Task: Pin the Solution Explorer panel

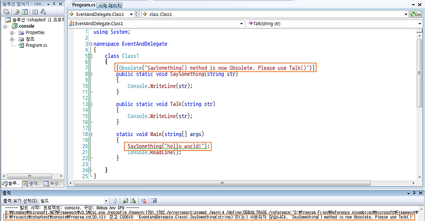Action: [x=54, y=4]
